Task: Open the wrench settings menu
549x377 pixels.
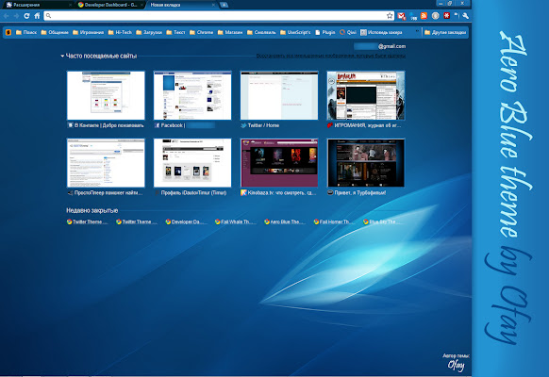Action: [465, 16]
